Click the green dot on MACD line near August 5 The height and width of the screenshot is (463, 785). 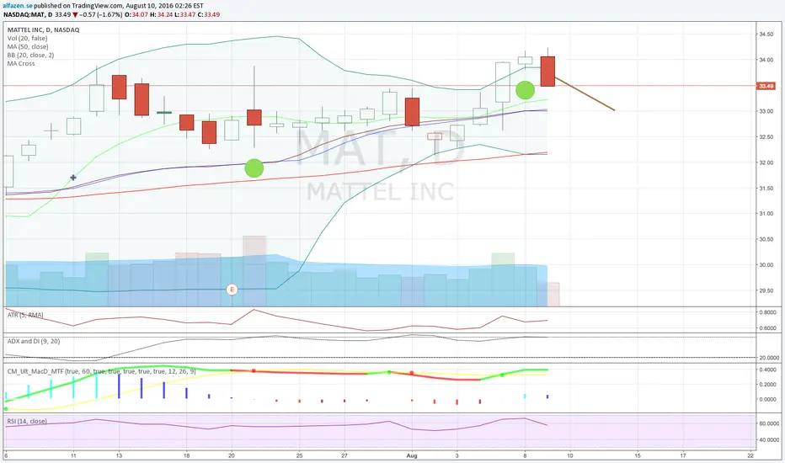coord(502,375)
